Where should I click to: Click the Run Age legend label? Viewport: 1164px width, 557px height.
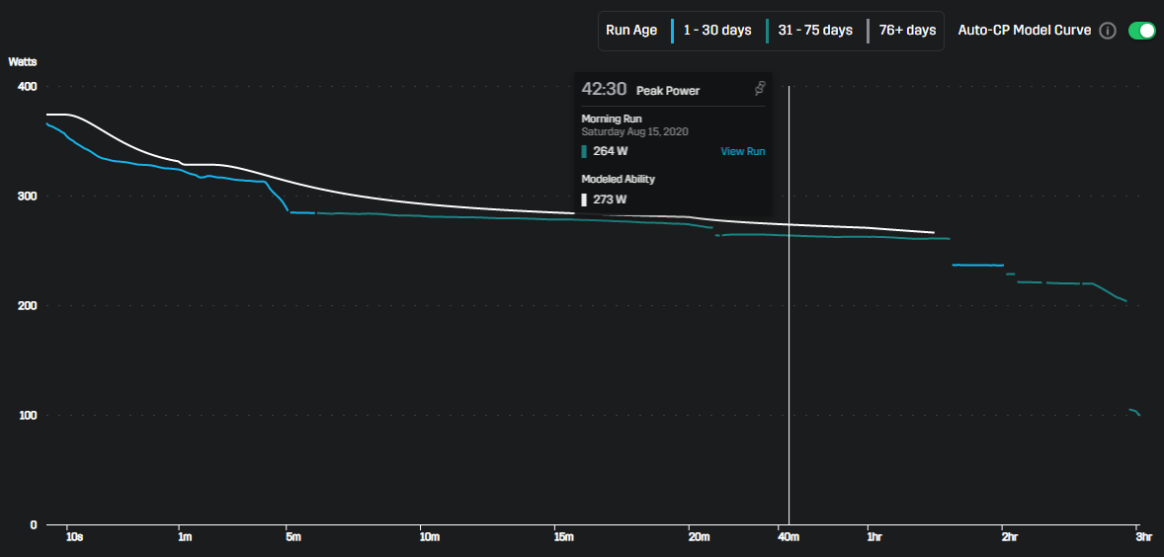click(631, 31)
